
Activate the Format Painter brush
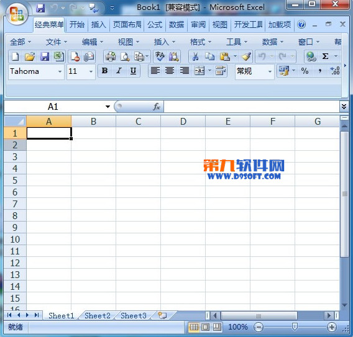coord(246,56)
